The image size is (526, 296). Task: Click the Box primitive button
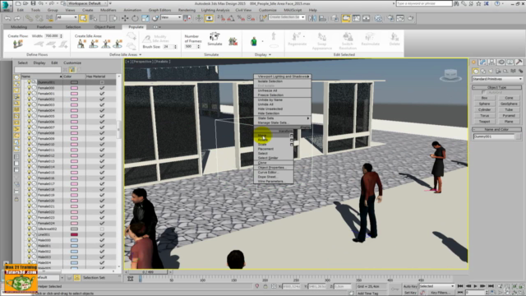pos(484,98)
